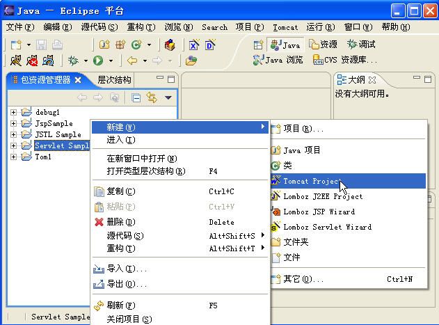Choose 在新窗口中打开(N)
The height and width of the screenshot is (325, 439).
pos(180,159)
